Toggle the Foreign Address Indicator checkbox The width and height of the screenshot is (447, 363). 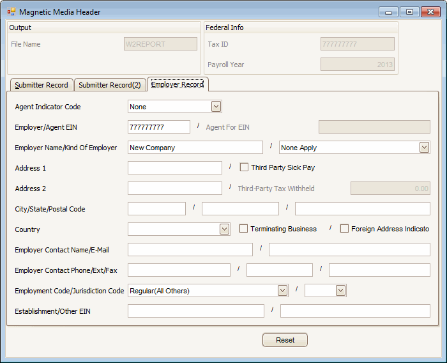pyautogui.click(x=345, y=229)
